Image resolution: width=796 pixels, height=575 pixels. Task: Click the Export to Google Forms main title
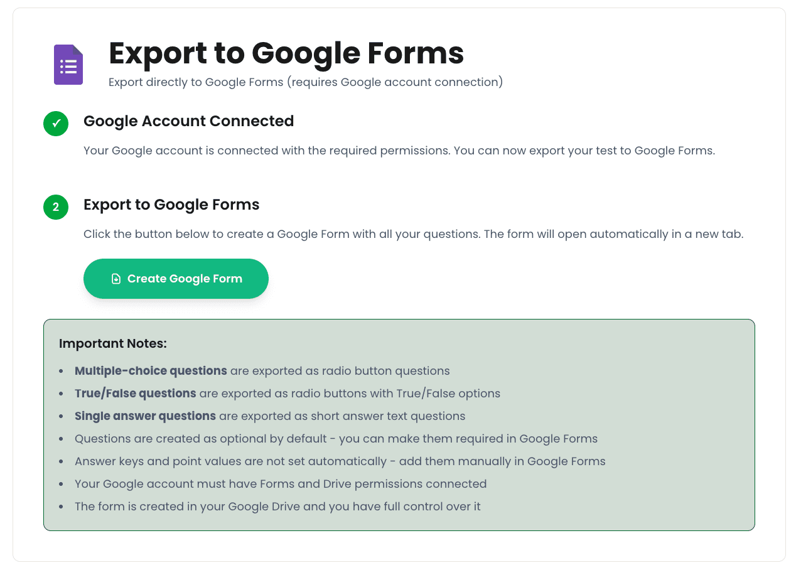[286, 53]
